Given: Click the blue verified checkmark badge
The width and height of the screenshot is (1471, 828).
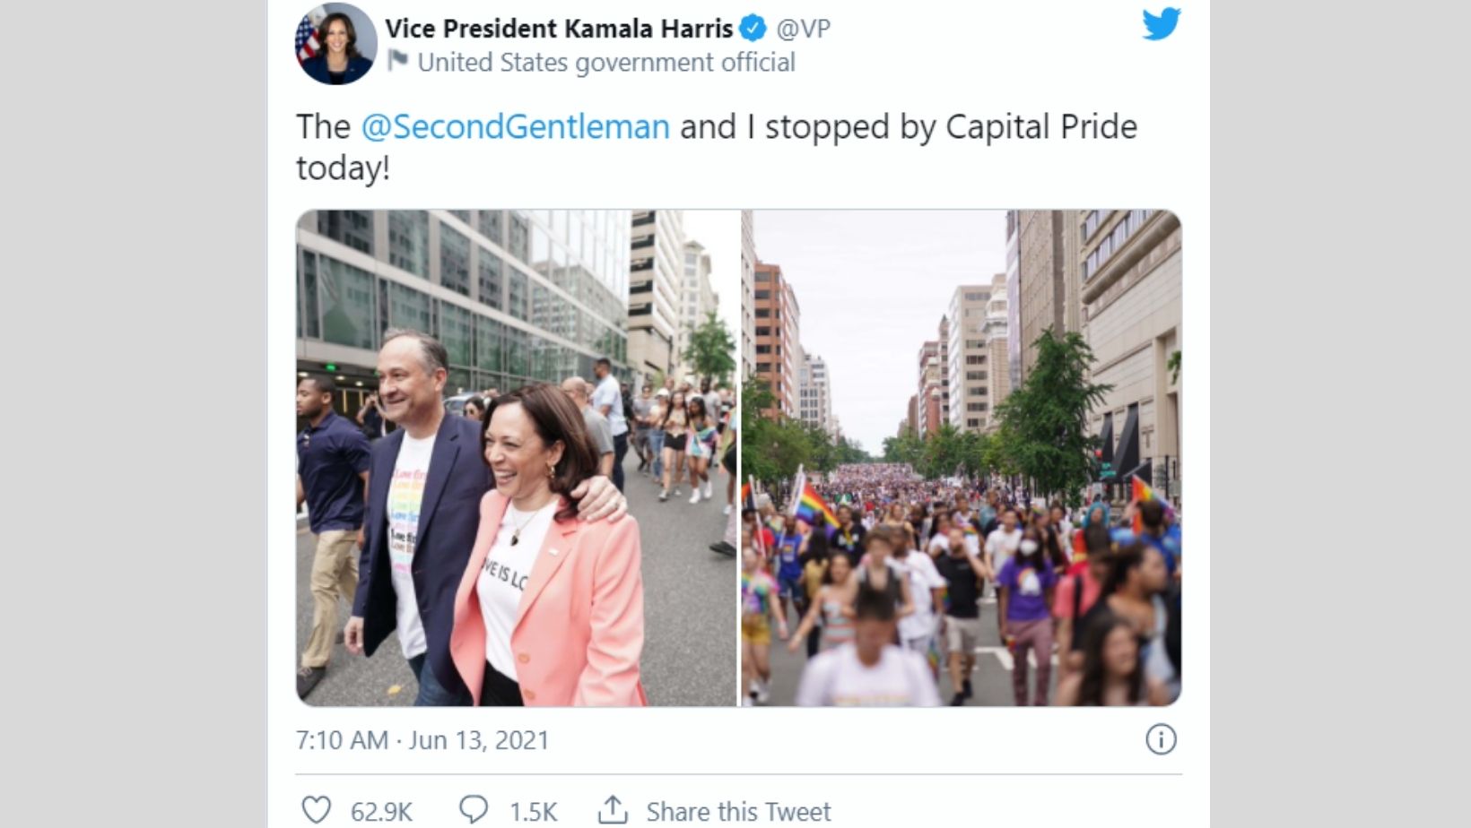Looking at the screenshot, I should [x=753, y=29].
